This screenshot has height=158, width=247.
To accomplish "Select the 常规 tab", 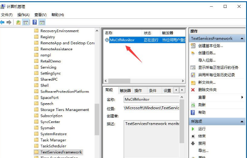I will click(x=109, y=90).
